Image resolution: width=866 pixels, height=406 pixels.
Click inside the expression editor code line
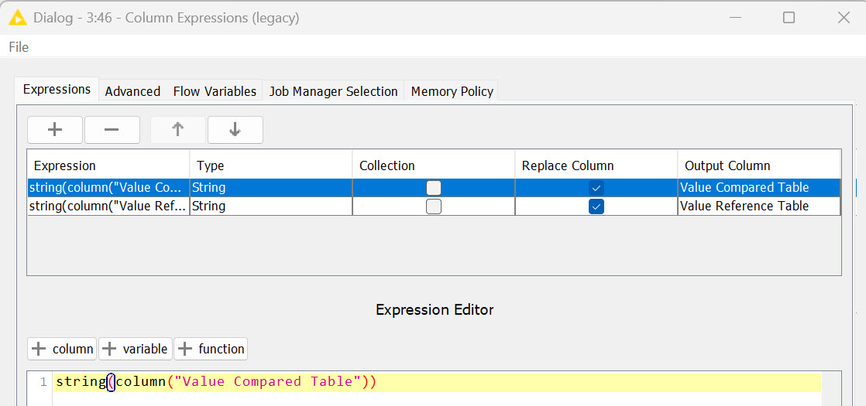(465, 382)
